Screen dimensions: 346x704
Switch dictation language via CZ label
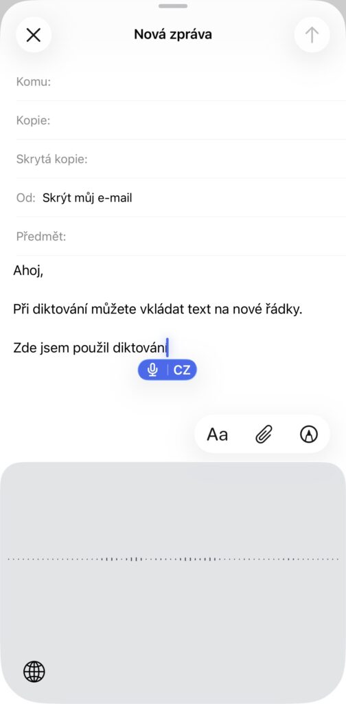(182, 370)
